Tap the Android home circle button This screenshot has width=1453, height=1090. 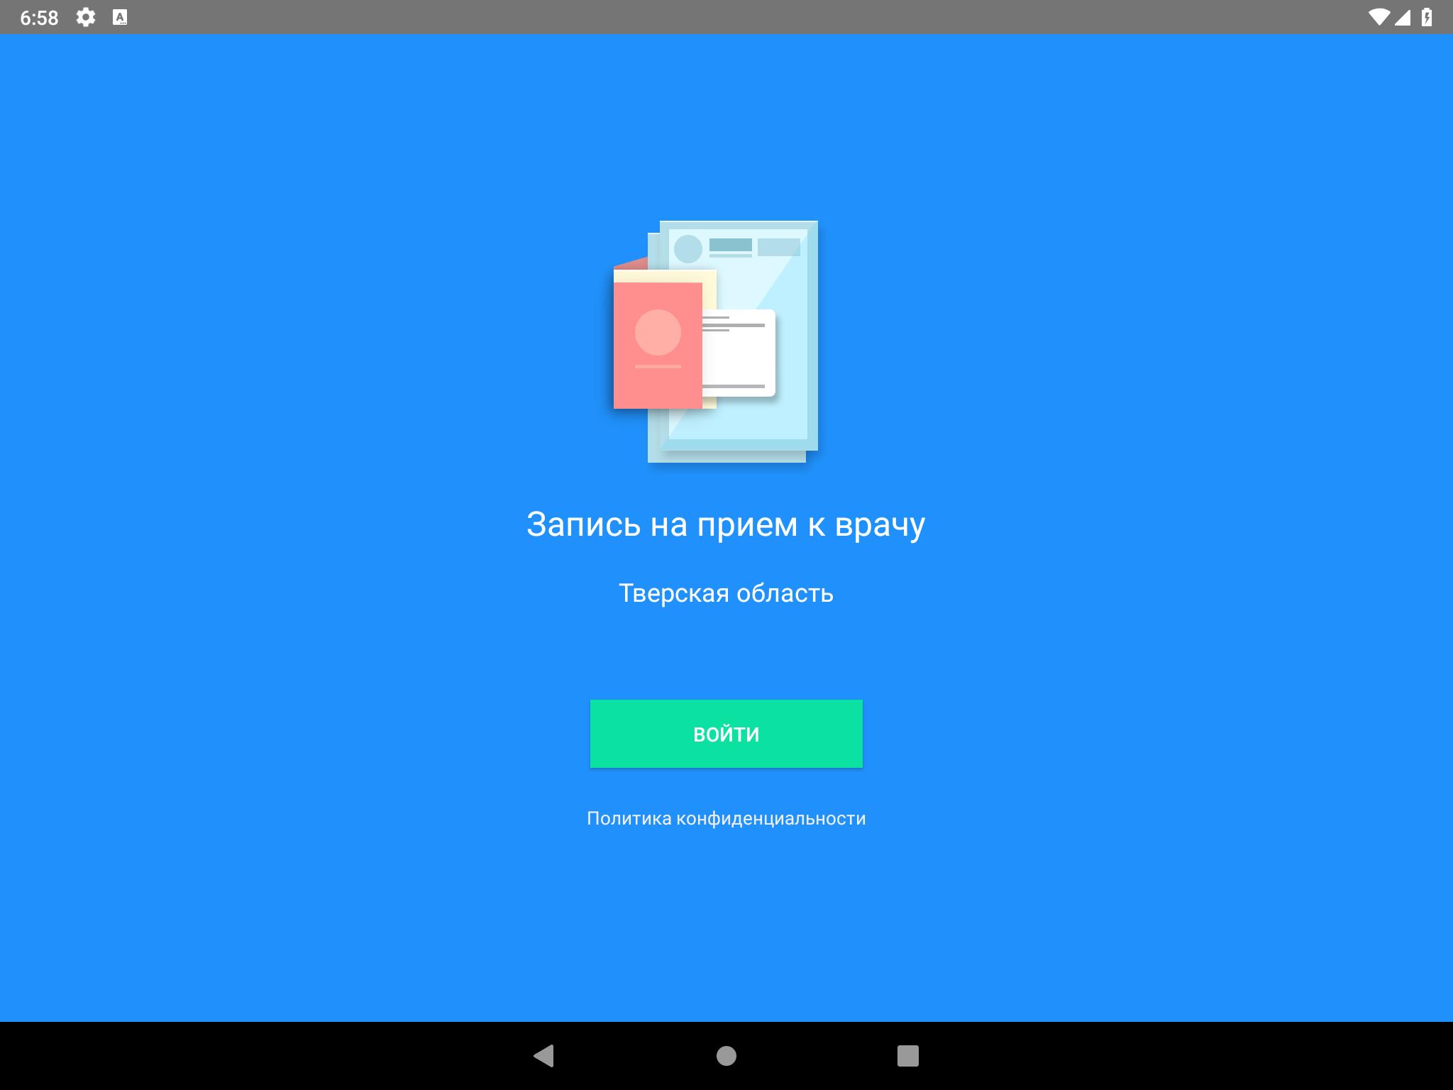tap(726, 1056)
